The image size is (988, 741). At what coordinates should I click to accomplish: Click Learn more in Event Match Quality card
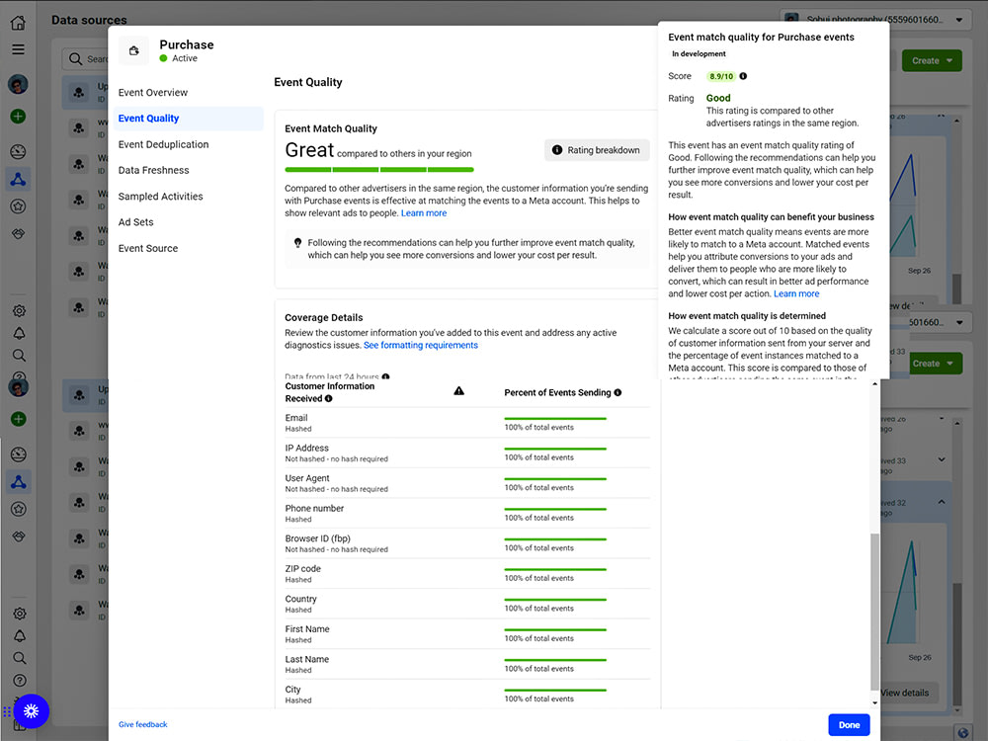(x=424, y=213)
